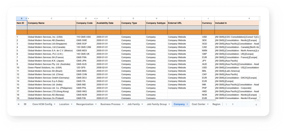The height and width of the screenshot is (132, 285).
Task: Select column C header
Action: 51,19
